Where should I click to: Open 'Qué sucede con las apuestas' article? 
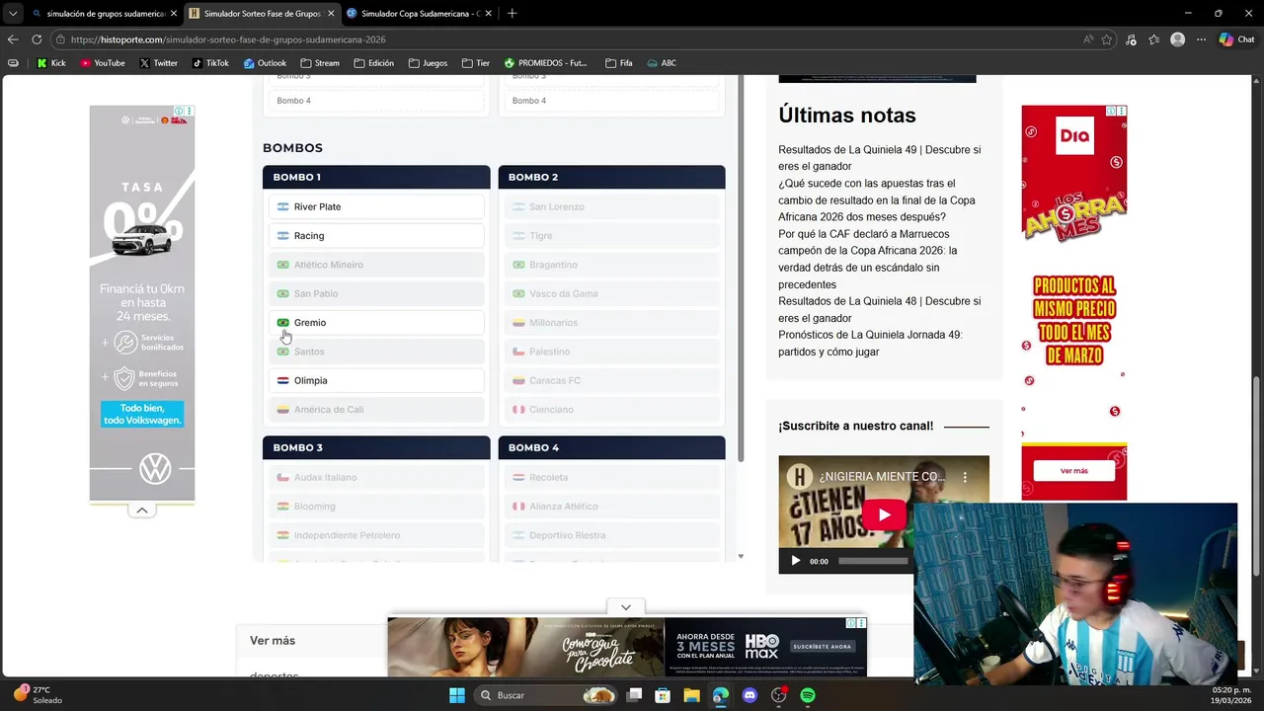pos(876,199)
